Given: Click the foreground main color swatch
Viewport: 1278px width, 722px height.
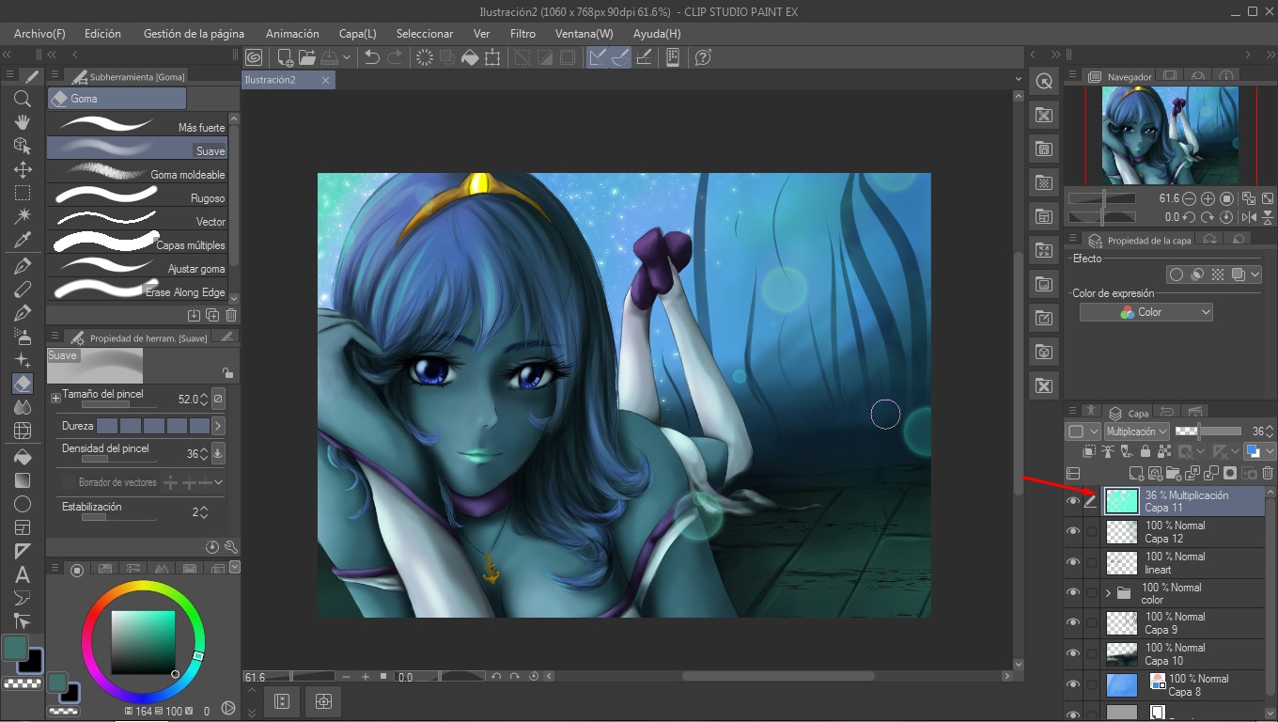Looking at the screenshot, I should tap(15, 647).
